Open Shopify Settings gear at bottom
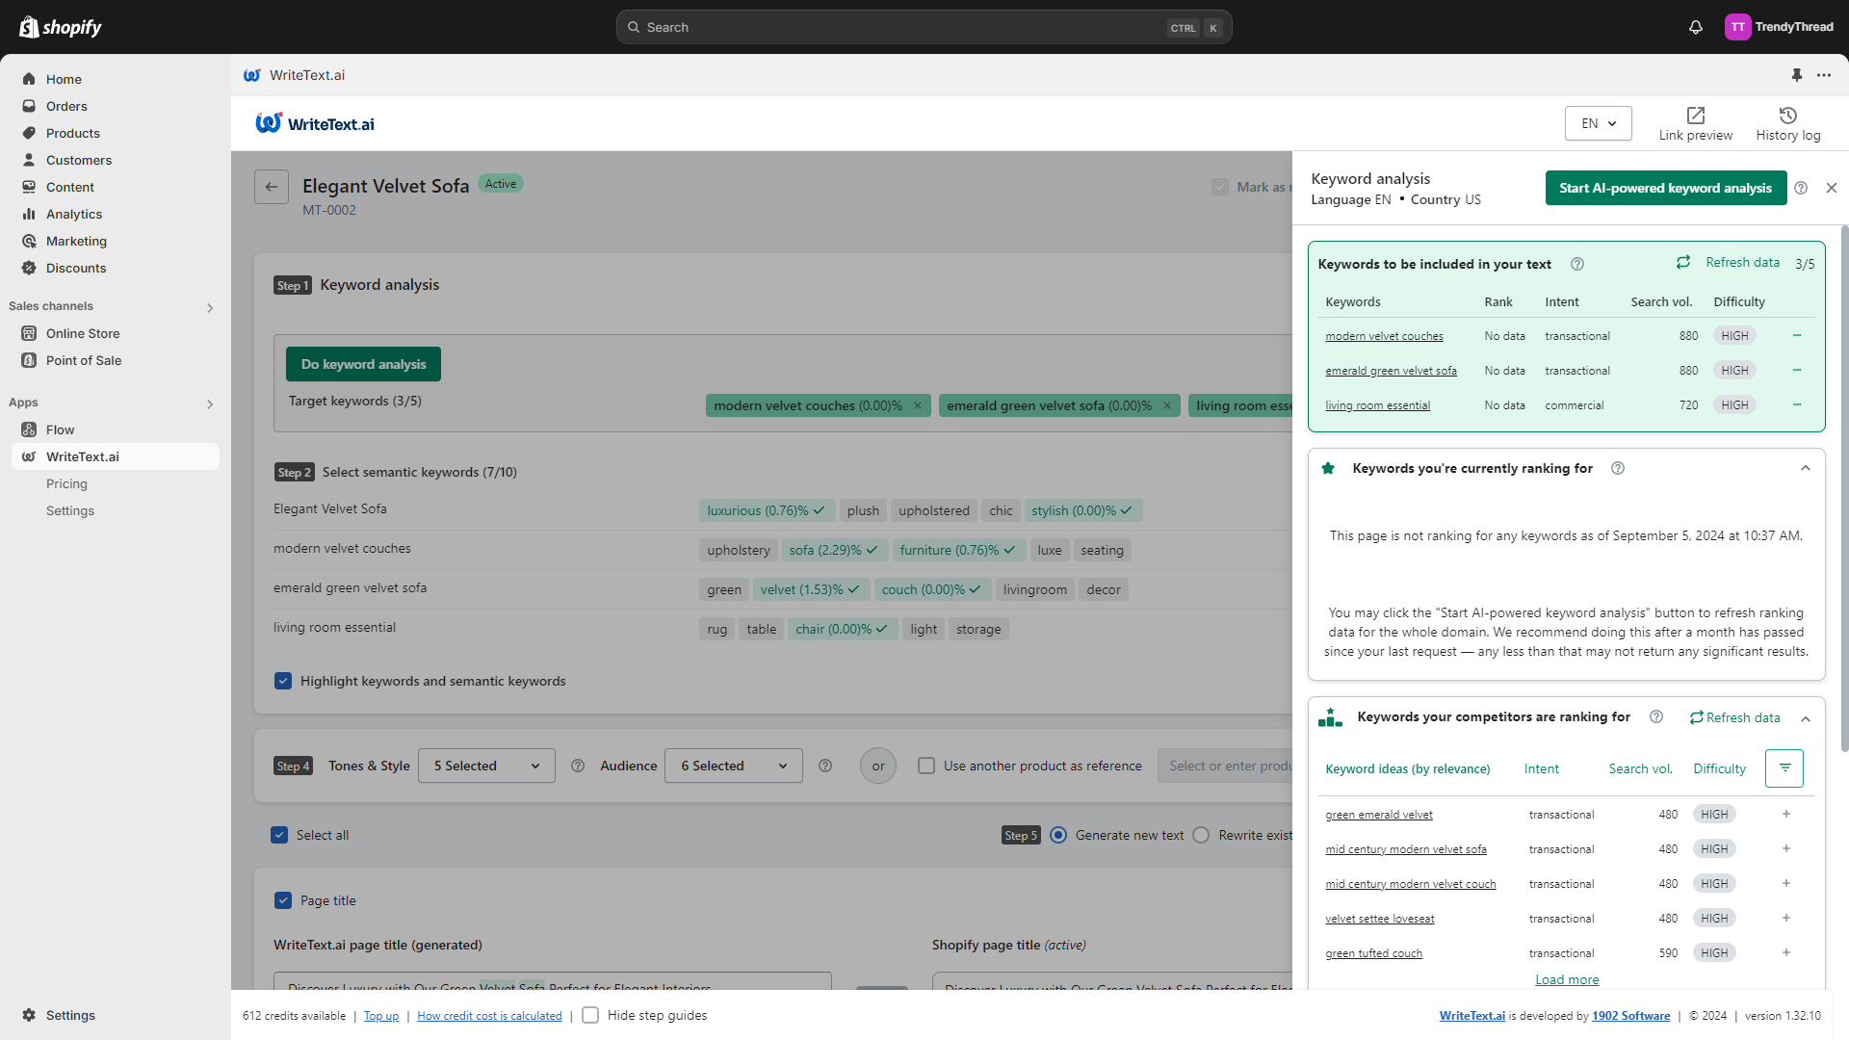This screenshot has width=1849, height=1040. pos(29,1015)
